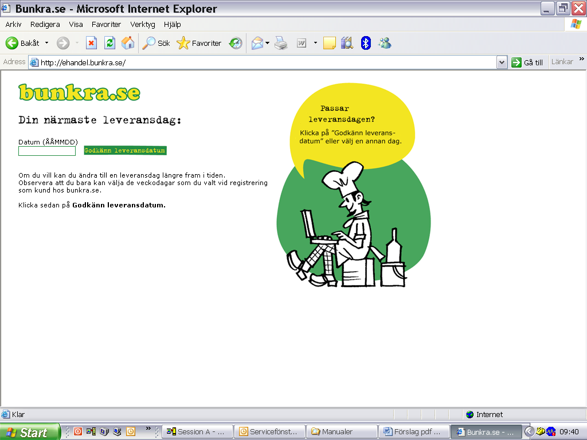Go to Home page icon
587x440 pixels.
pos(128,43)
